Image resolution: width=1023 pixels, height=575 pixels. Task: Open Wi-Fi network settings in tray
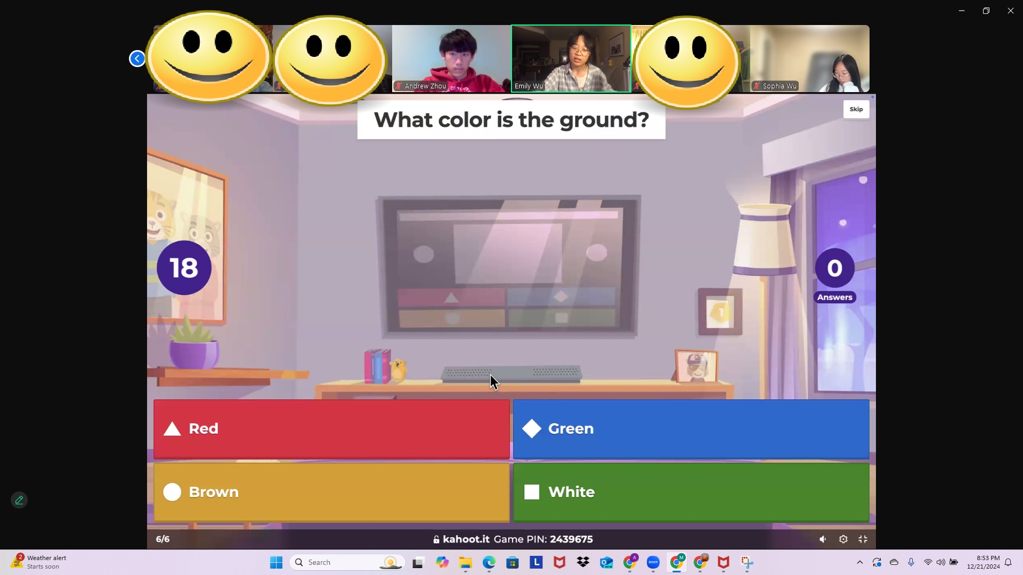click(x=928, y=562)
